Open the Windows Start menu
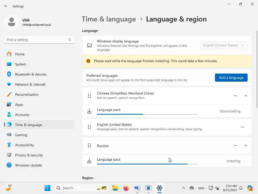The height and width of the screenshot is (194, 258). 48,188
